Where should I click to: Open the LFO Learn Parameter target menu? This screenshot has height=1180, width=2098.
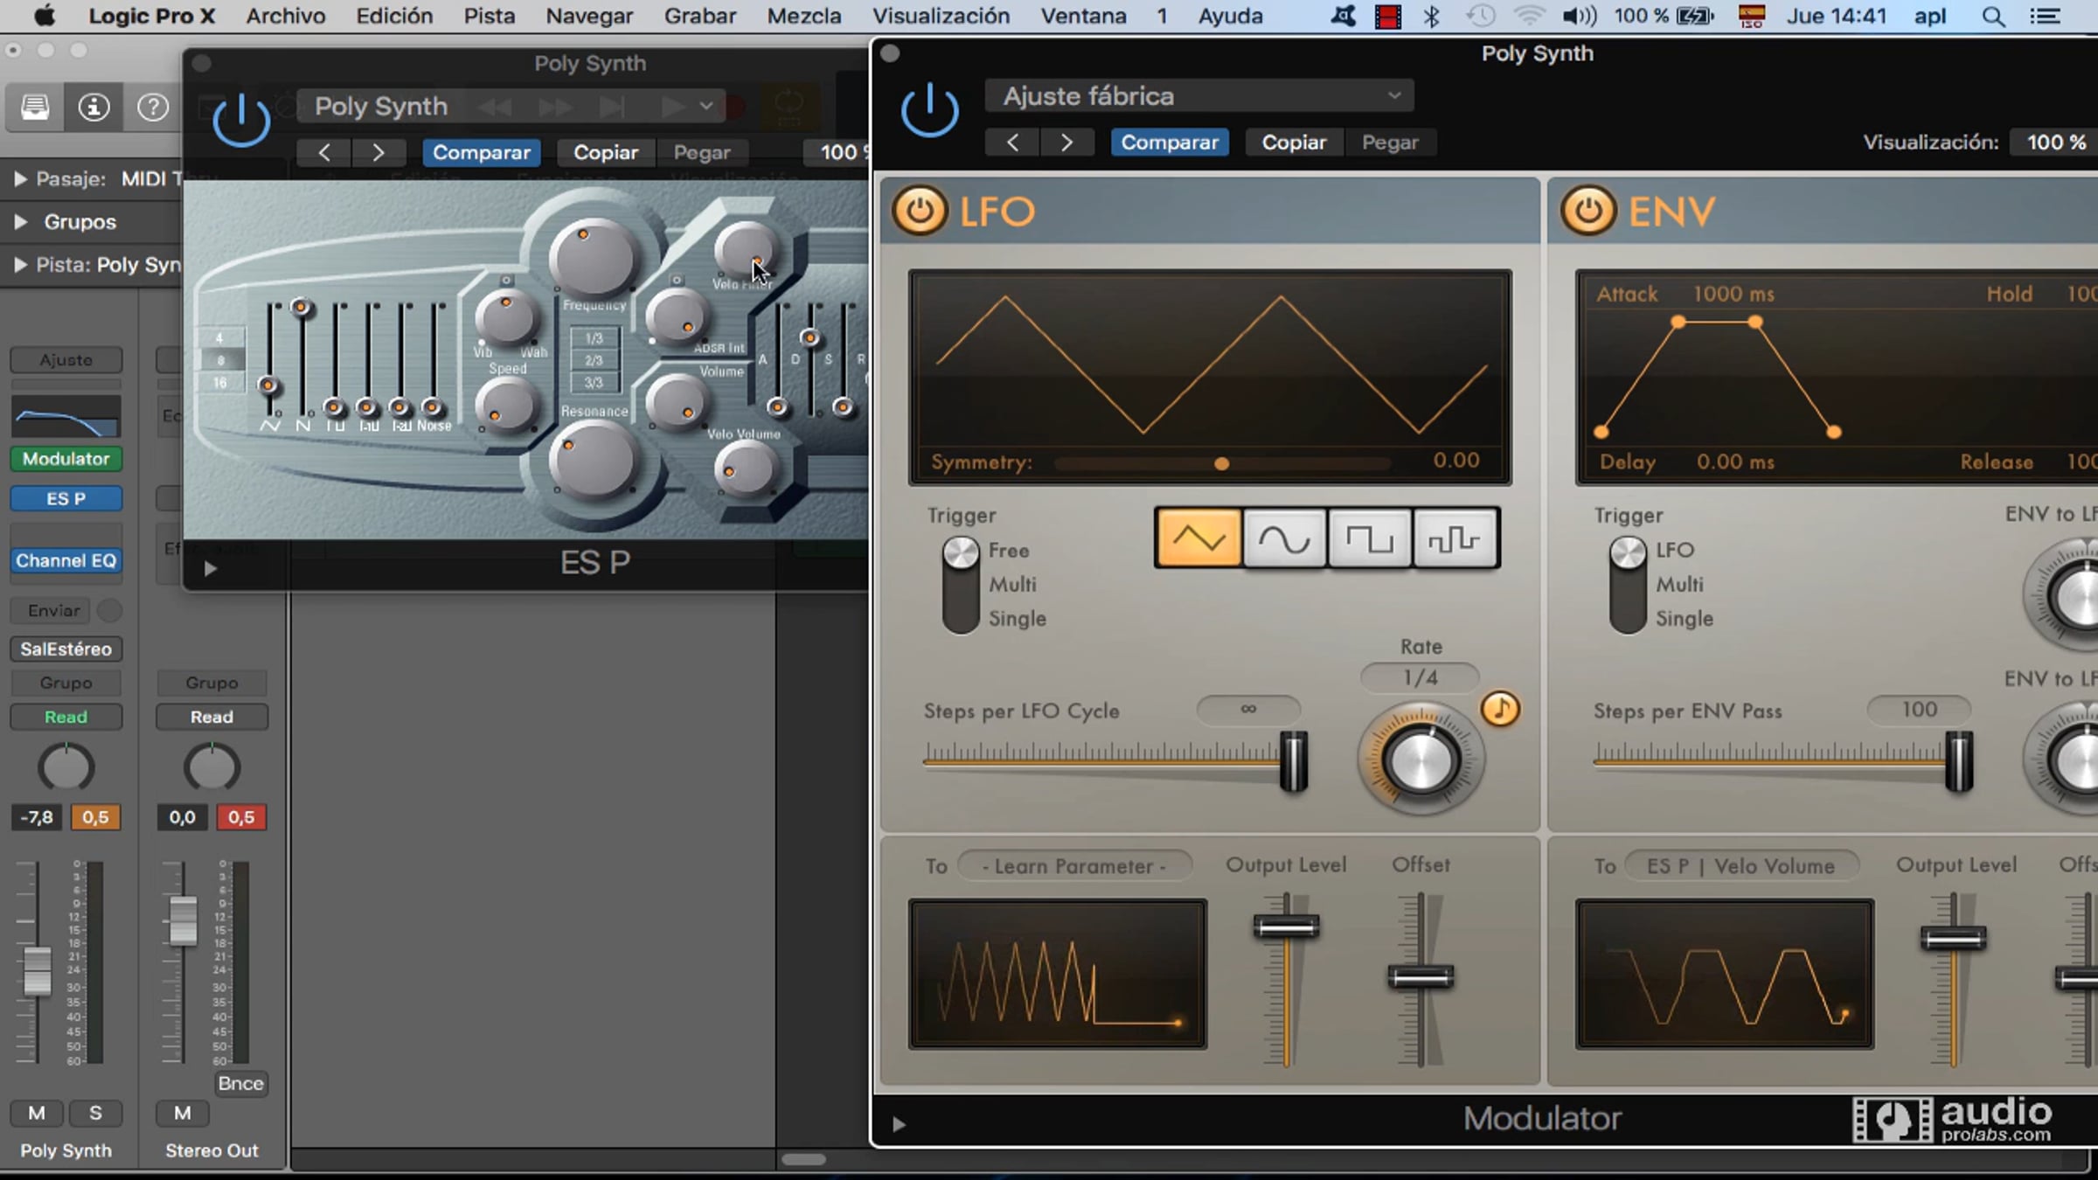point(1073,866)
